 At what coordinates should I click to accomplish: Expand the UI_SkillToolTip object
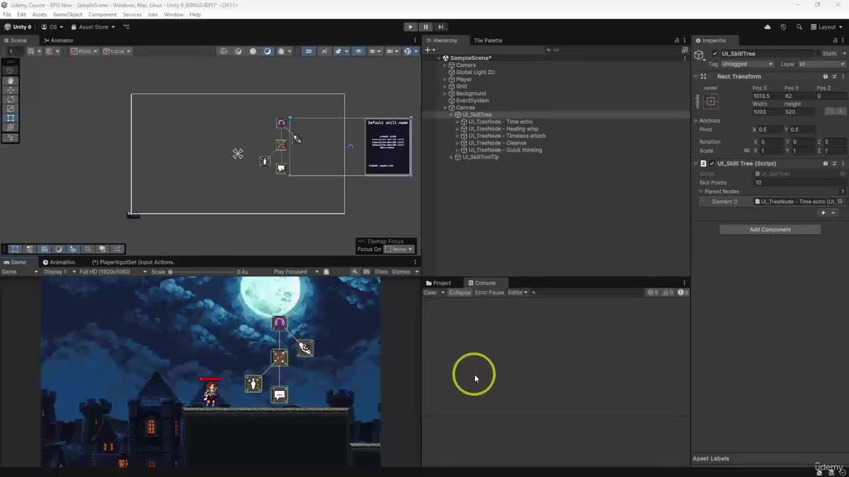click(x=451, y=157)
